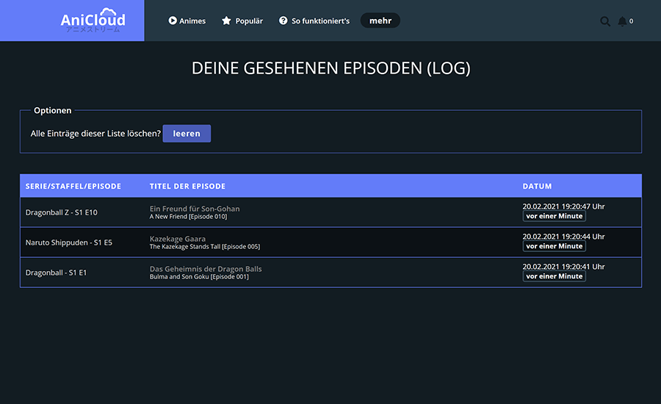The height and width of the screenshot is (404, 661).
Task: Click 'vor einer Minute' badge in Dragonball Z row
Action: (555, 216)
